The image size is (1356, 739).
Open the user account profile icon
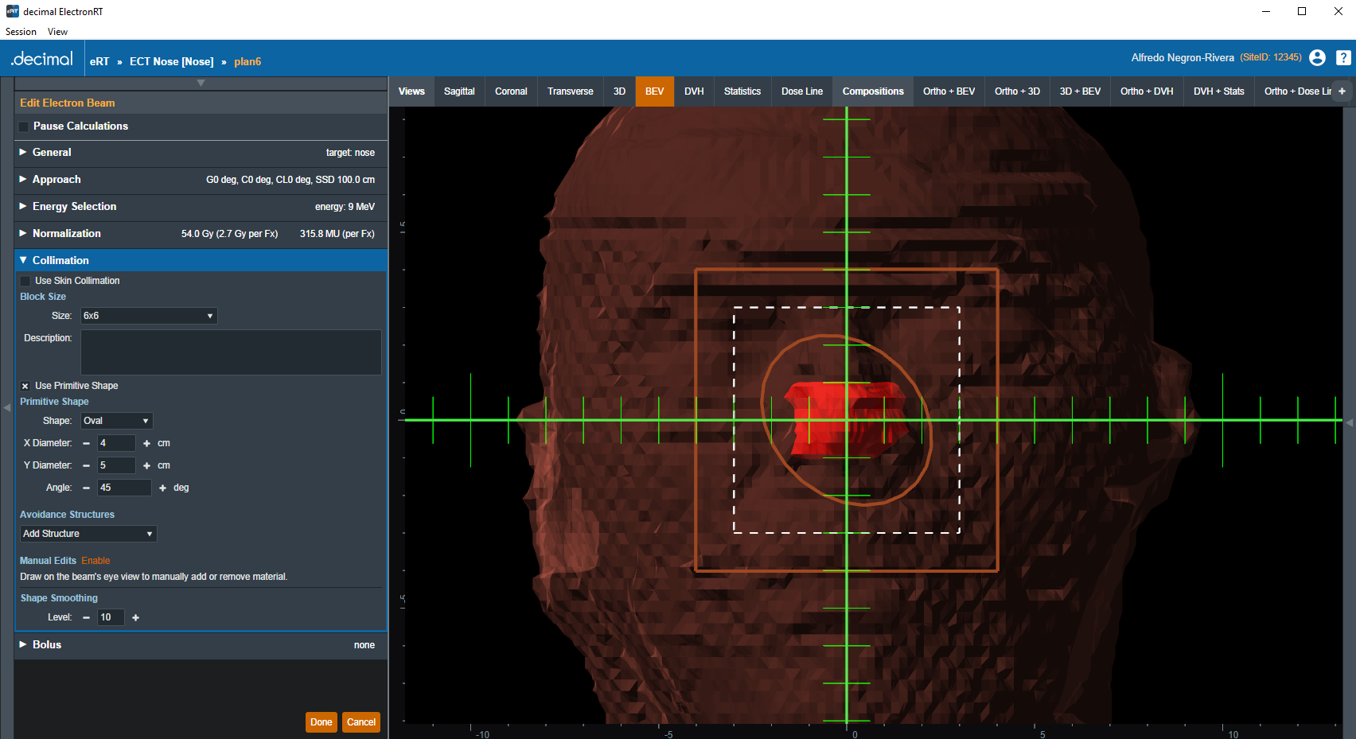pos(1317,58)
